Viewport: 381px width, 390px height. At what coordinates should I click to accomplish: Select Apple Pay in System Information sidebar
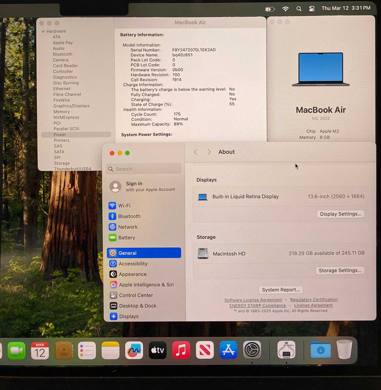point(62,42)
